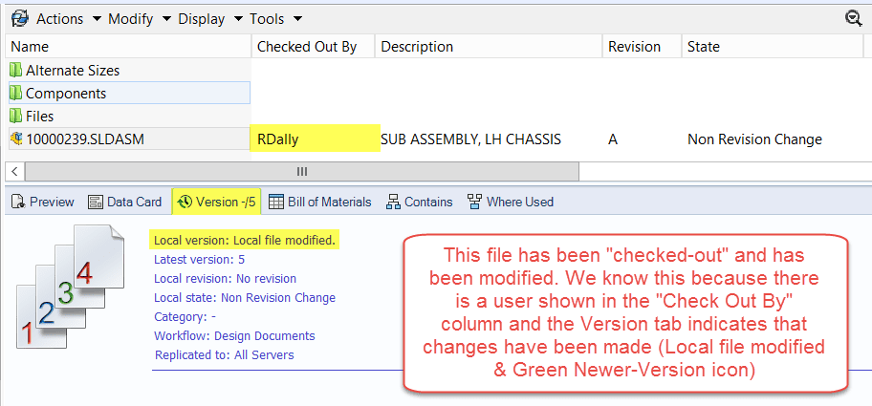The width and height of the screenshot is (872, 406).
Task: Click the Files folder icon
Action: tap(16, 117)
